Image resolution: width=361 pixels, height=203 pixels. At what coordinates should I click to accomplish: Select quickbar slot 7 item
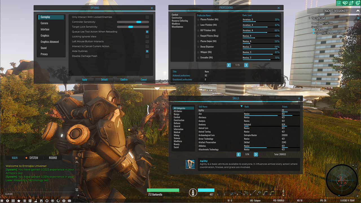(x=259, y=194)
